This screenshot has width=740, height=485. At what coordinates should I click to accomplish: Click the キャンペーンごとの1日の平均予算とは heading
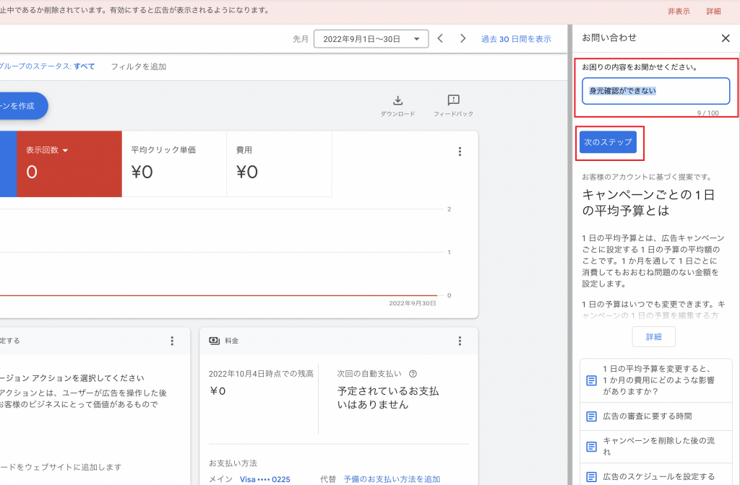pos(648,203)
